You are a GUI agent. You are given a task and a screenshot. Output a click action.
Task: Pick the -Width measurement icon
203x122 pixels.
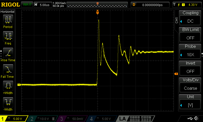tap(8, 102)
